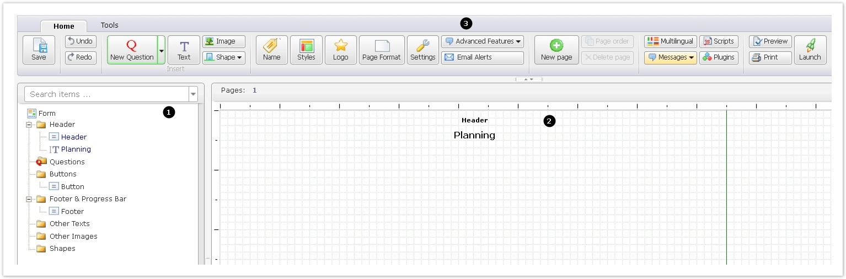Open the Shape dropdown
This screenshot has width=846, height=279.
click(x=224, y=57)
